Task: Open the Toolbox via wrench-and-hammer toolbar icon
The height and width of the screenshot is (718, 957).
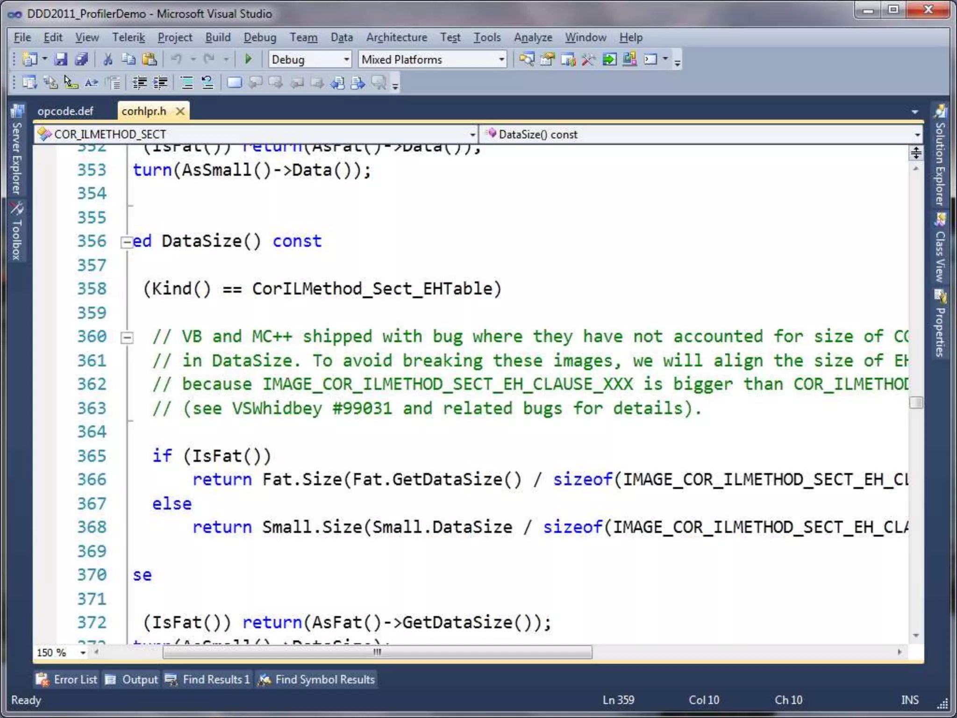Action: click(x=588, y=59)
